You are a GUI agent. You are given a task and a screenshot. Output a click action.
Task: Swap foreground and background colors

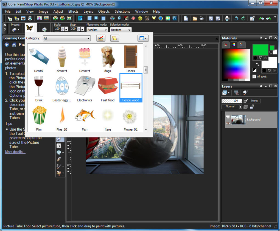[x=270, y=53]
